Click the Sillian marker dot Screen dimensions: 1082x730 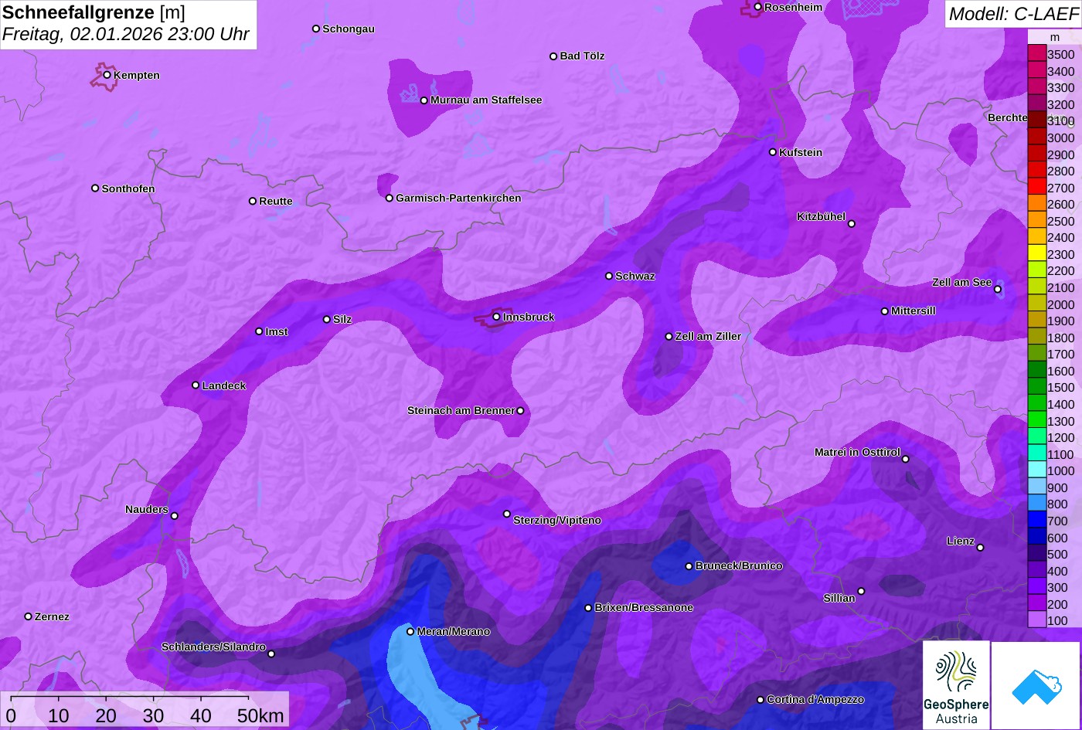[x=861, y=592]
